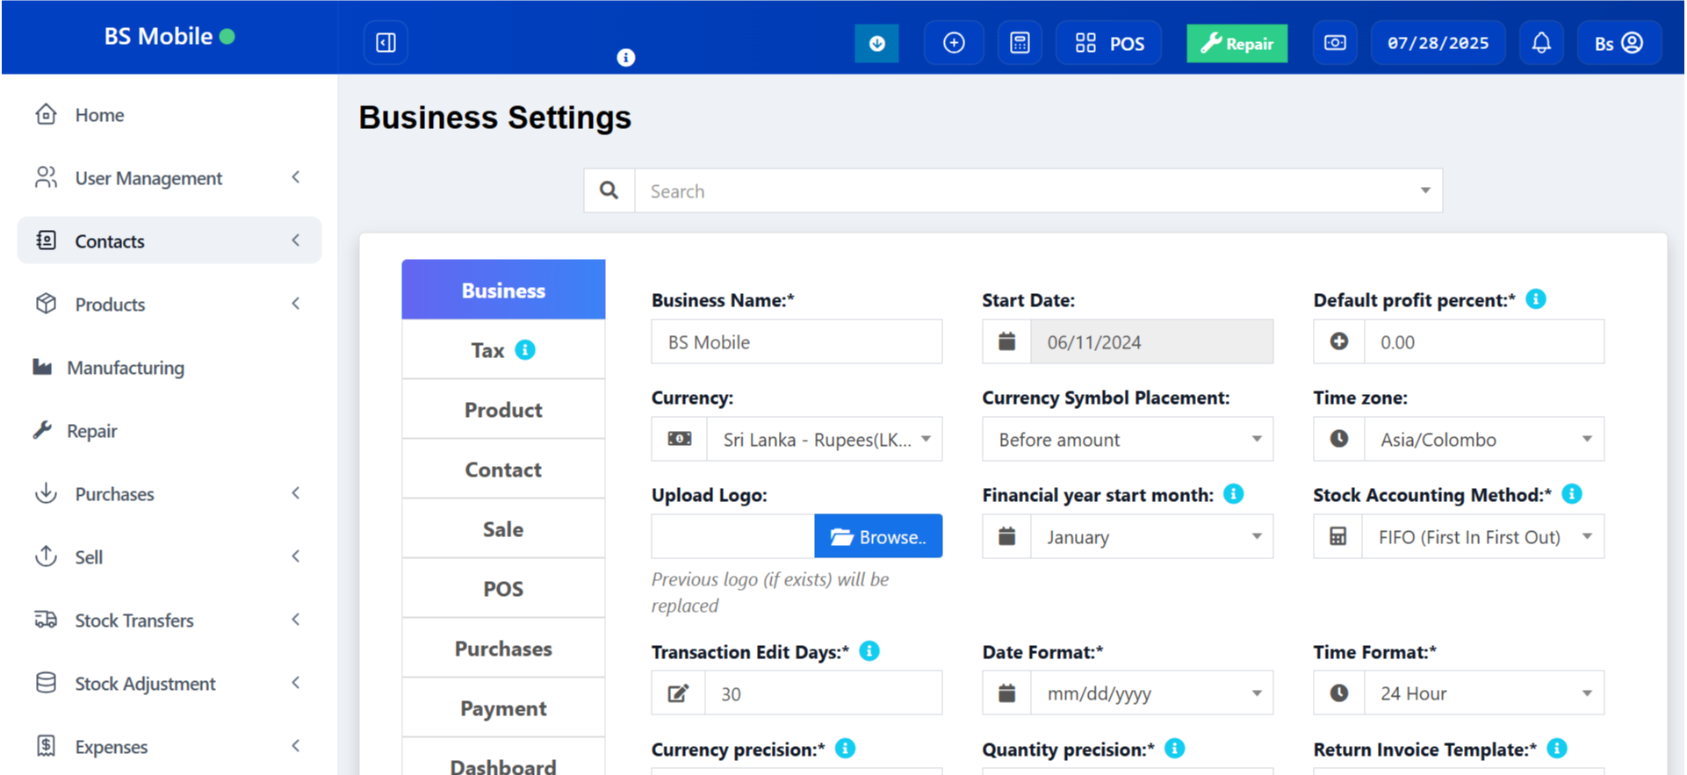Expand the Date Format dropdown

pyautogui.click(x=1151, y=693)
